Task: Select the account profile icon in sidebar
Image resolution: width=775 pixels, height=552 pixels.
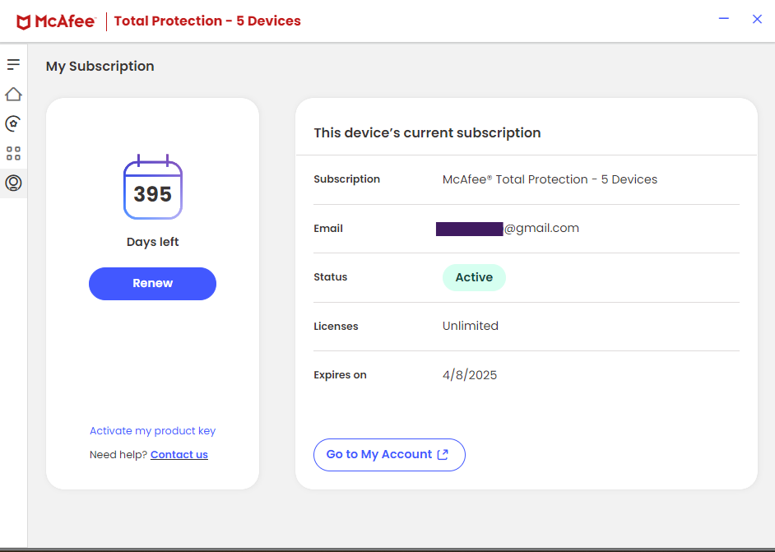Action: tap(13, 183)
